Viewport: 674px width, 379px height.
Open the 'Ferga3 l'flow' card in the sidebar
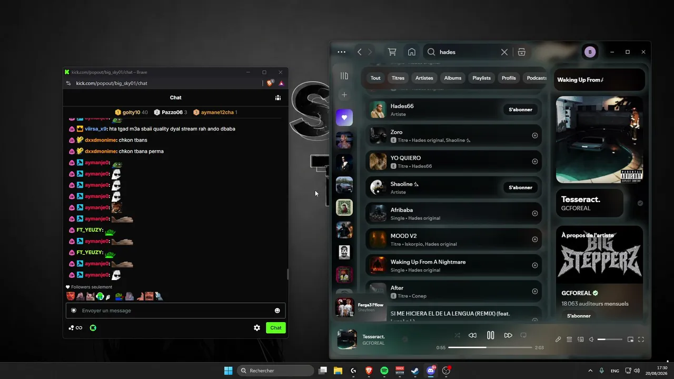(x=360, y=307)
